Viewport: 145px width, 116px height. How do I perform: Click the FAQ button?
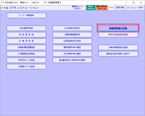pos(111,7)
